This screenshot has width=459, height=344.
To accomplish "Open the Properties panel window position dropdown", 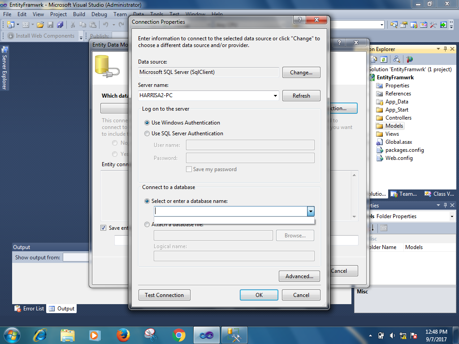I will tap(438, 205).
